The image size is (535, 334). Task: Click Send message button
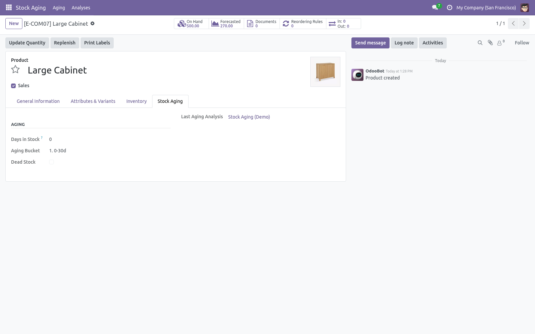370,43
